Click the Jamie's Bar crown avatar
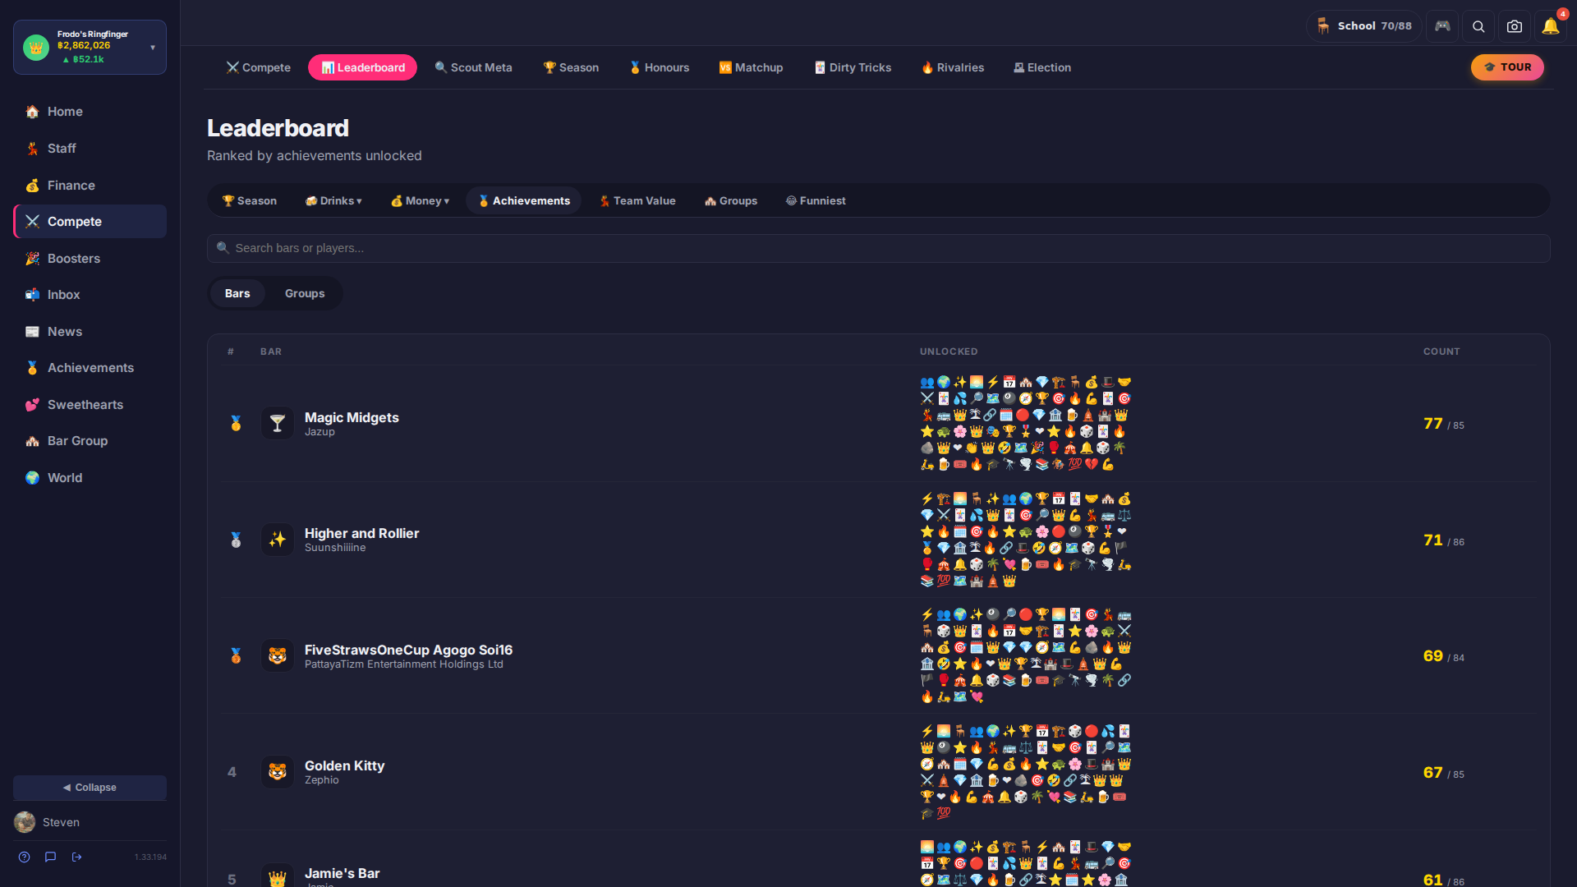This screenshot has width=1577, height=887. (278, 877)
